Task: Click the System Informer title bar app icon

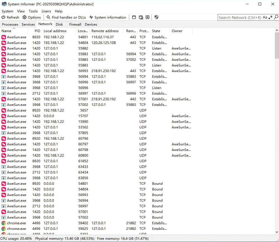Action: click(4, 4)
